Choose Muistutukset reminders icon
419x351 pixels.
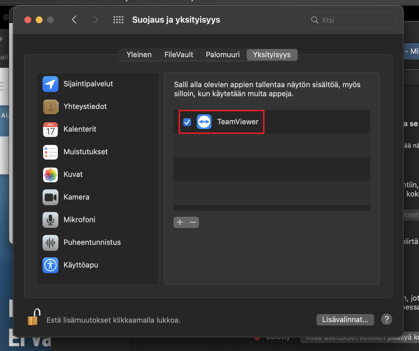point(50,152)
